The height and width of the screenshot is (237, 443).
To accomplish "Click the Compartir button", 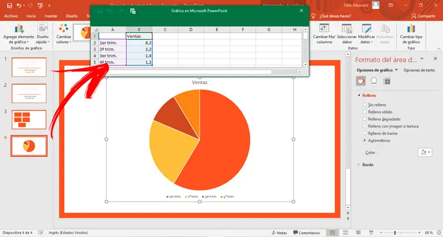I will pyautogui.click(x=424, y=16).
